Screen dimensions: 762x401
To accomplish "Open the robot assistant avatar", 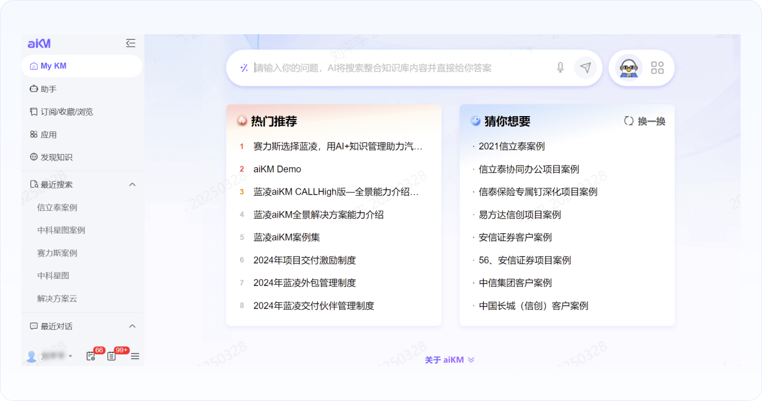I will click(x=628, y=68).
